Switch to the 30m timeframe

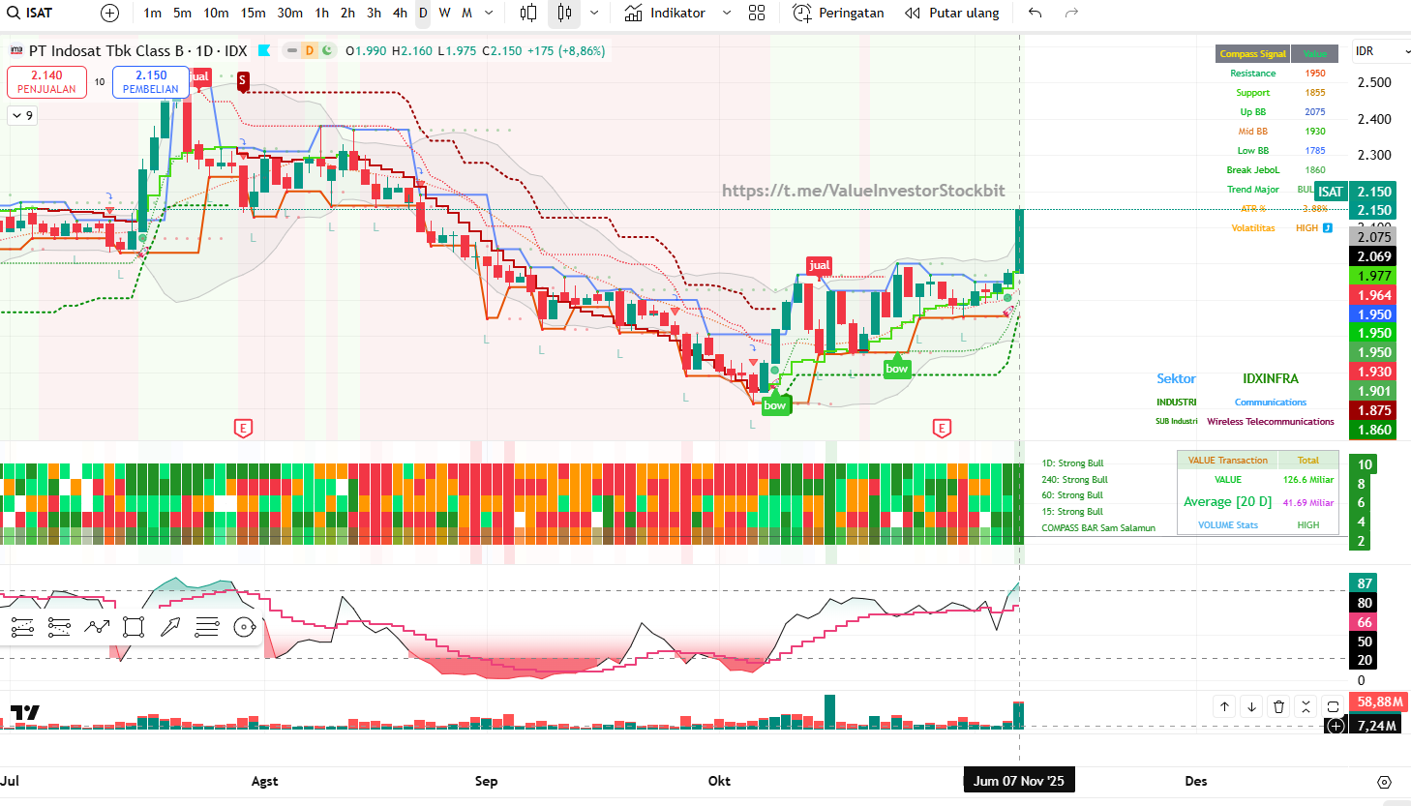pyautogui.click(x=290, y=13)
